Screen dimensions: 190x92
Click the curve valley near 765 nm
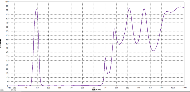pyautogui.click(x=108, y=74)
